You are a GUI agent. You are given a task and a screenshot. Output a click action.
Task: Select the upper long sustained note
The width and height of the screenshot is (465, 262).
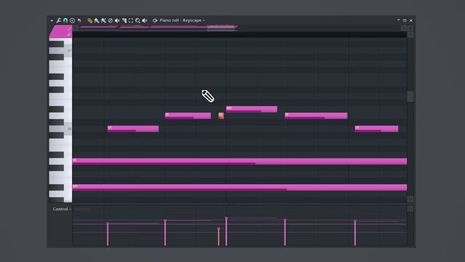click(x=240, y=162)
